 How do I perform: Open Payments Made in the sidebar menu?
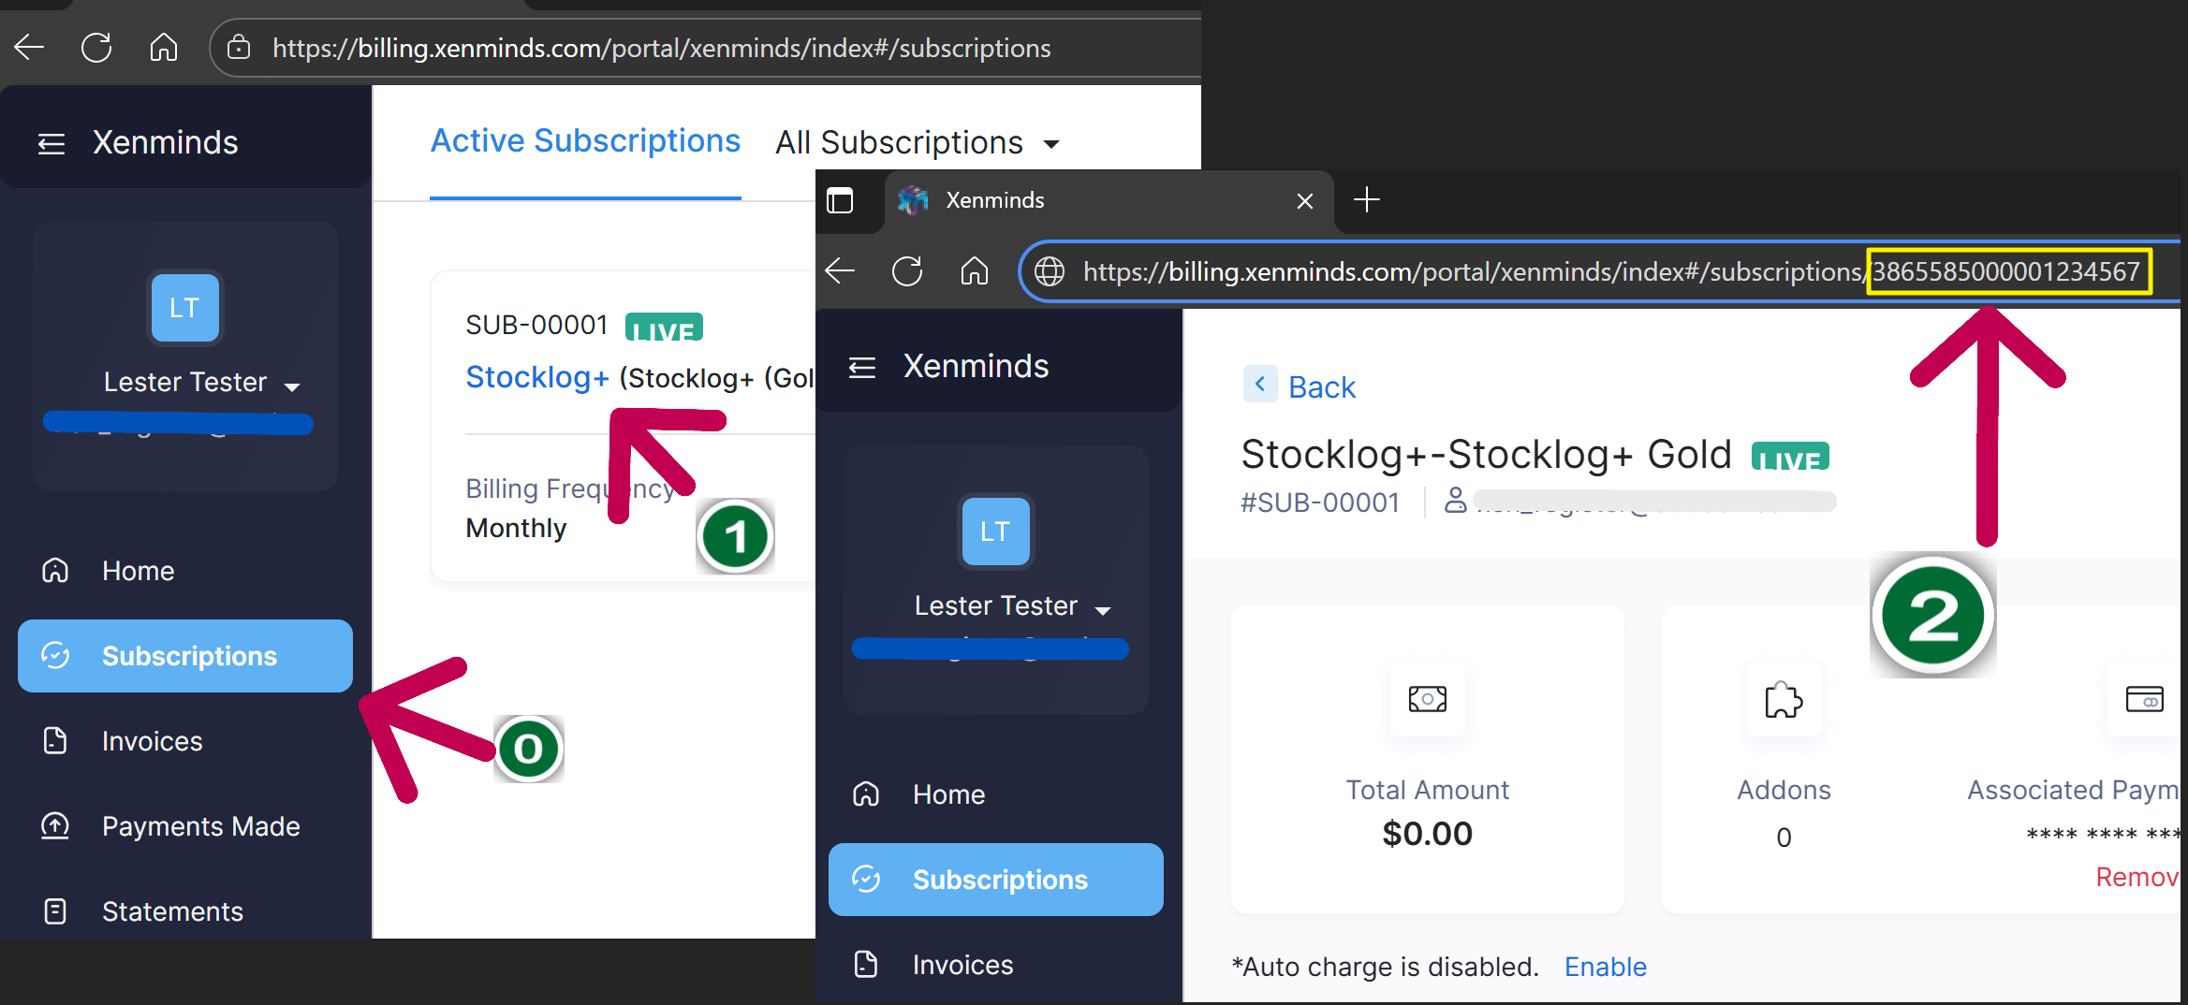point(200,826)
